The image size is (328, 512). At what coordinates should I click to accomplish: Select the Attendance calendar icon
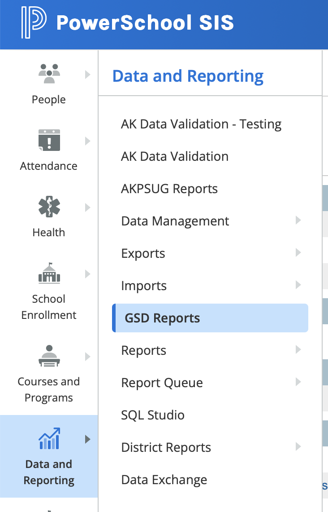coord(49,140)
